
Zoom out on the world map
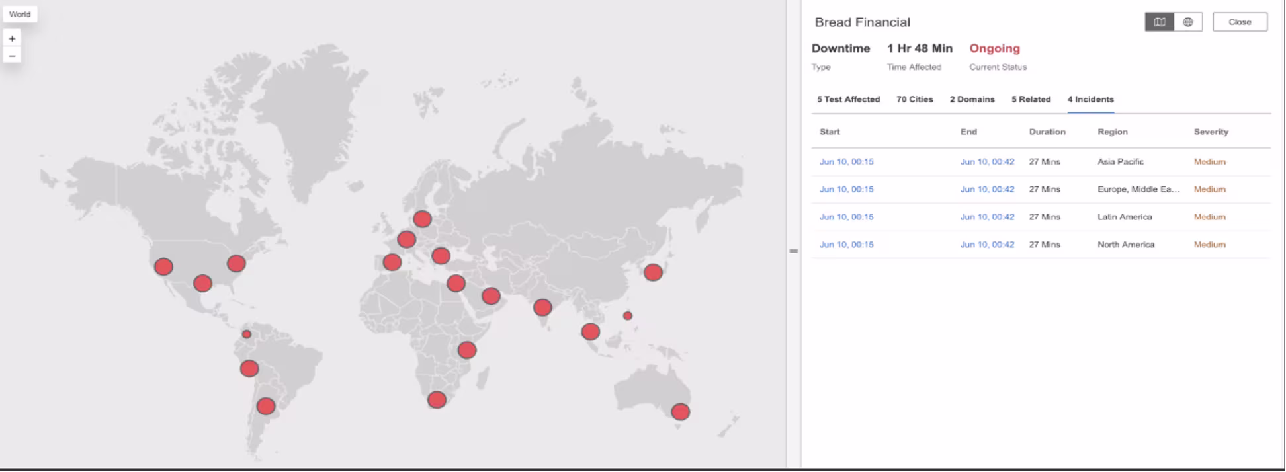12,56
